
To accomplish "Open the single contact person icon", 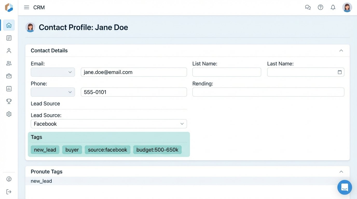I will (9, 51).
